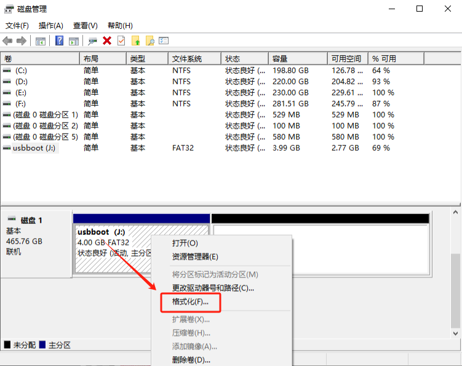462x366 pixels.
Task: Click the checkmark document properties icon
Action: coord(121,41)
